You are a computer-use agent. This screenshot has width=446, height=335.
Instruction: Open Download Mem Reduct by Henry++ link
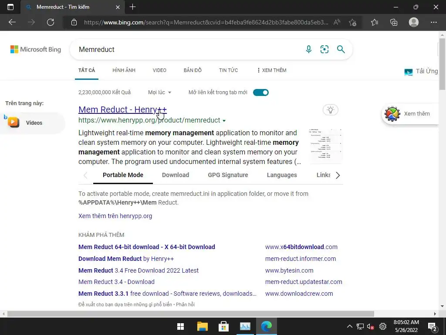[126, 259]
